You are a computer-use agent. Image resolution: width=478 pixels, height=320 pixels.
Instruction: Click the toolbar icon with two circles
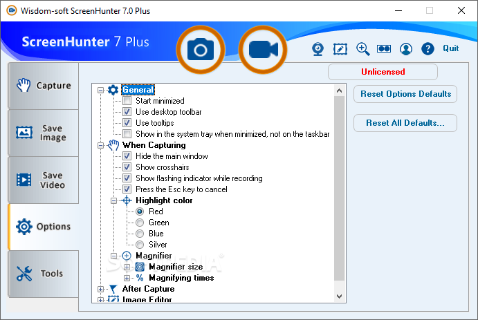[384, 48]
